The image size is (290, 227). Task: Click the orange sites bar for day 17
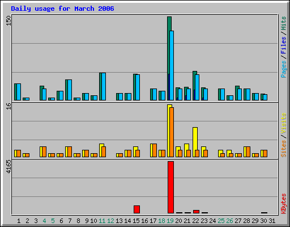[155, 150]
